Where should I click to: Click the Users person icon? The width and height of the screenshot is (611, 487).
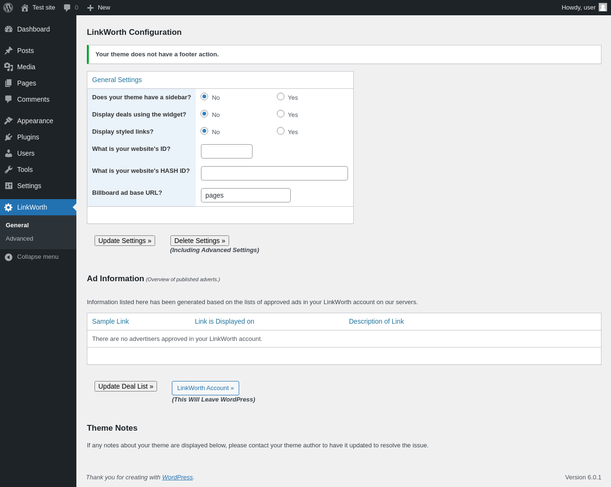click(9, 153)
